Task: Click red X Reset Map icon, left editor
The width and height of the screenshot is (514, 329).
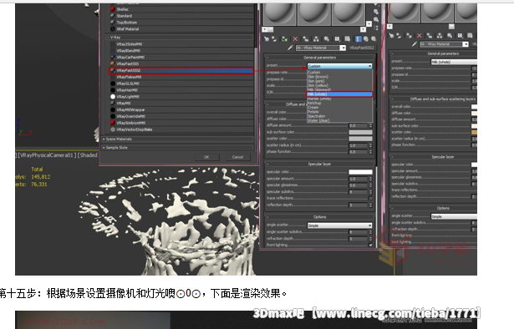Action: click(x=295, y=39)
